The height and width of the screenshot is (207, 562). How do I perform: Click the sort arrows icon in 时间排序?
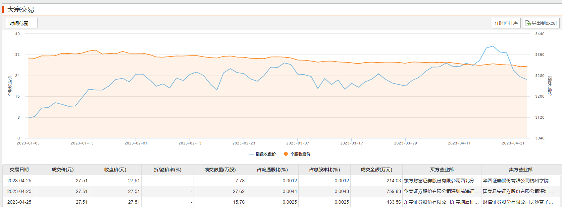click(x=496, y=23)
